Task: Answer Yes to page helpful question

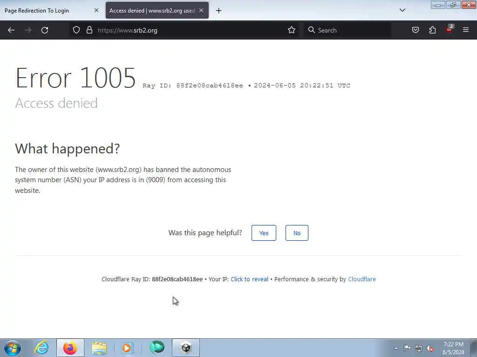Action: [264, 233]
